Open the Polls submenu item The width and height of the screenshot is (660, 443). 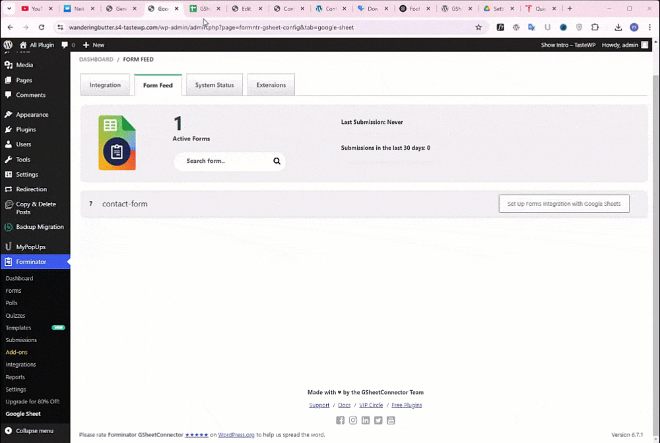(11, 303)
